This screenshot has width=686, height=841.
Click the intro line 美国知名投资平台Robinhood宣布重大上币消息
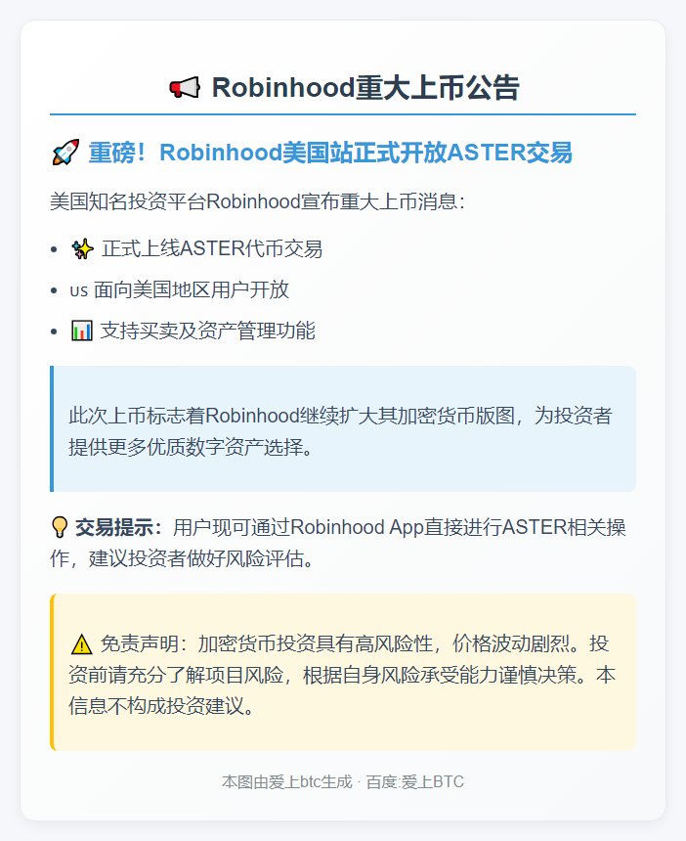[x=258, y=201]
